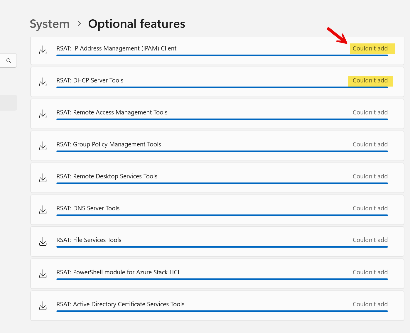Click the progress bar under DNS Server Tools
This screenshot has height=333, width=410.
(x=222, y=215)
